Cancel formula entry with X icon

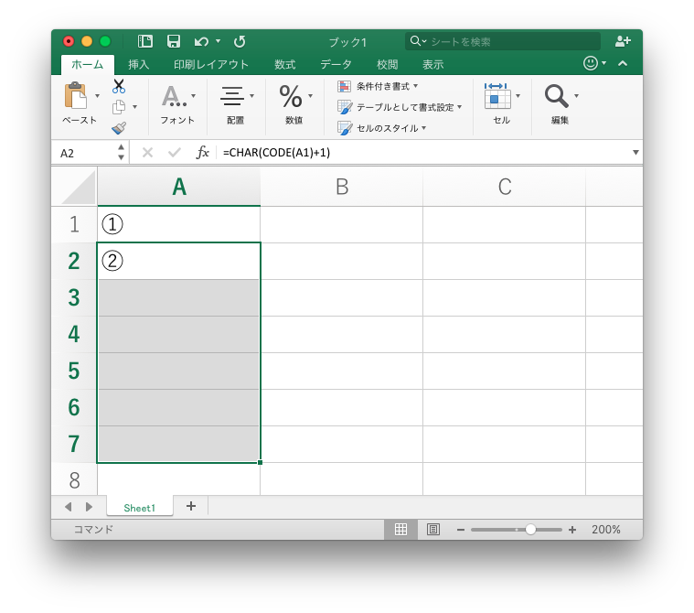click(x=147, y=153)
